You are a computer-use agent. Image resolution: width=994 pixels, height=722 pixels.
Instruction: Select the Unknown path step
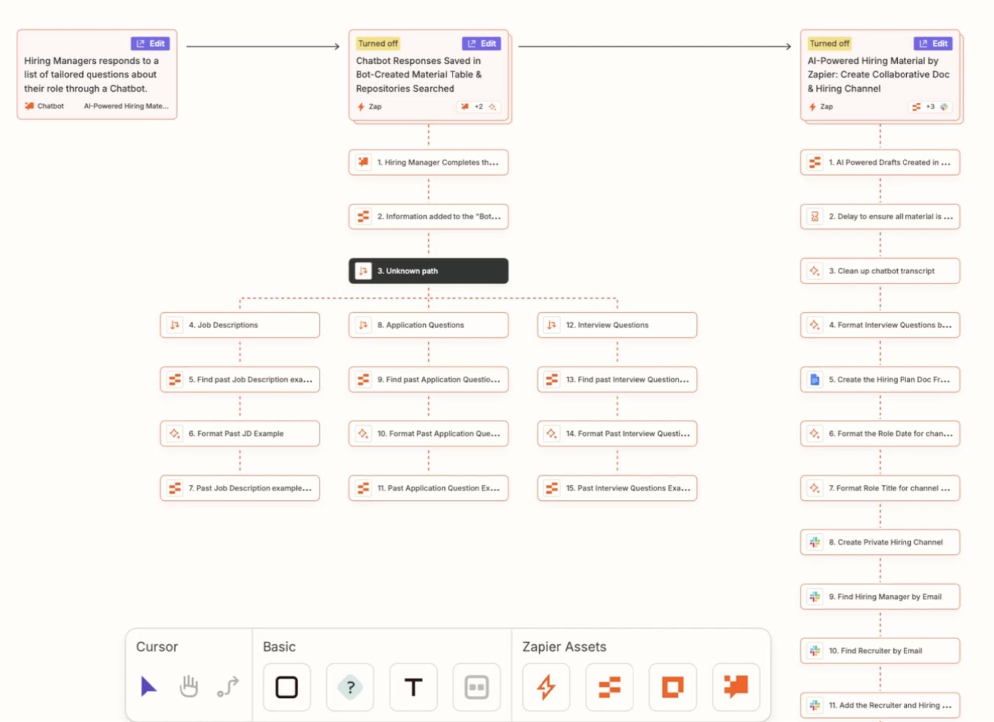point(428,270)
